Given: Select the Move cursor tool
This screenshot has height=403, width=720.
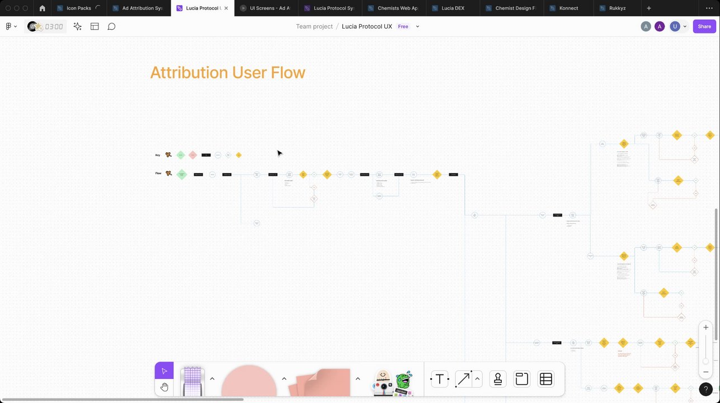Looking at the screenshot, I should [164, 371].
